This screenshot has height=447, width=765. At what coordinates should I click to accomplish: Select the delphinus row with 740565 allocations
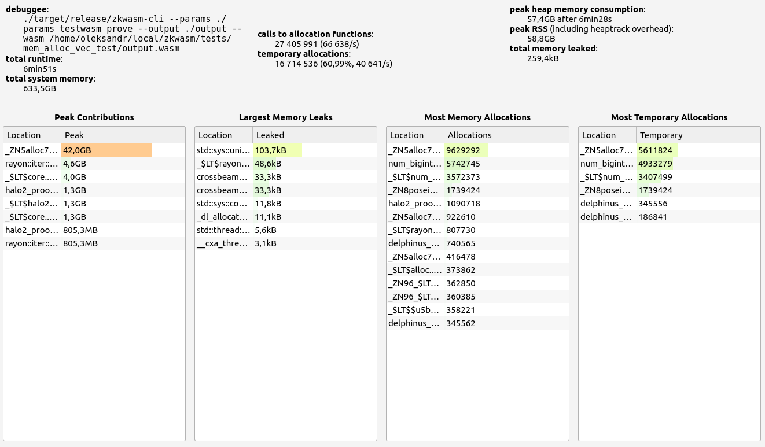coord(415,243)
